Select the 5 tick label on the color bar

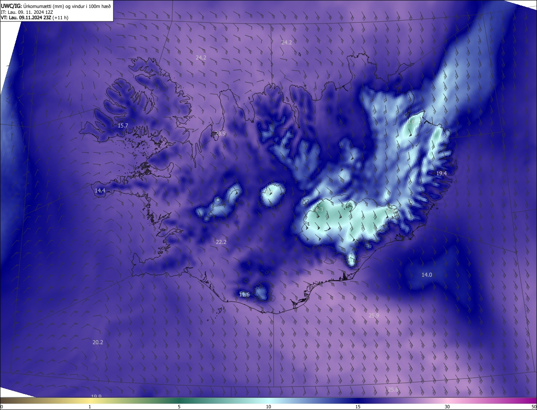(179, 407)
